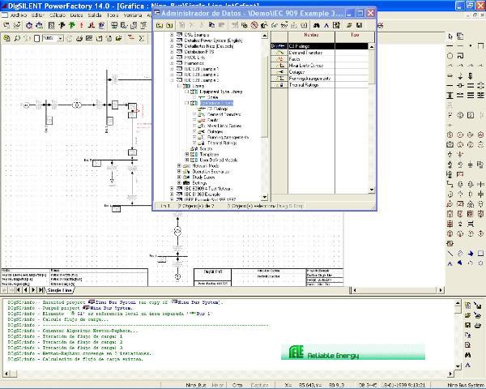486x389 pixels.
Task: Expand the Study Cases folder
Action: coord(179,177)
